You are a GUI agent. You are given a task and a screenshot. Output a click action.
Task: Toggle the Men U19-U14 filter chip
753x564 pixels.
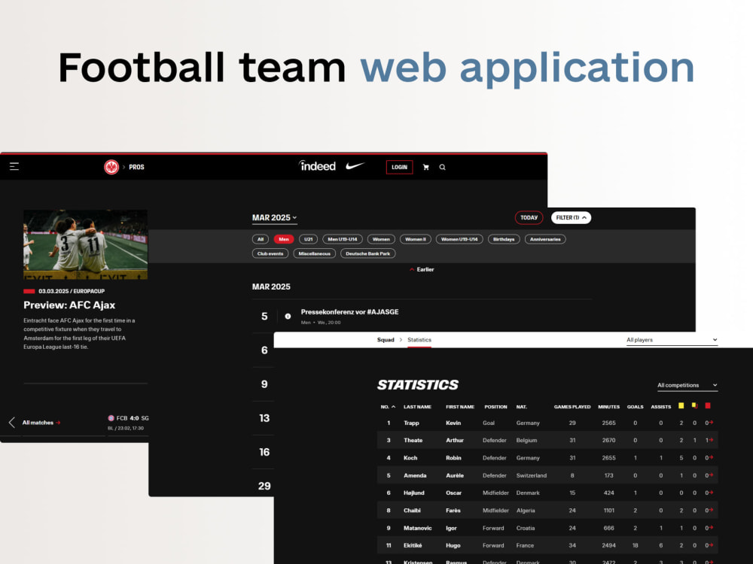point(343,239)
